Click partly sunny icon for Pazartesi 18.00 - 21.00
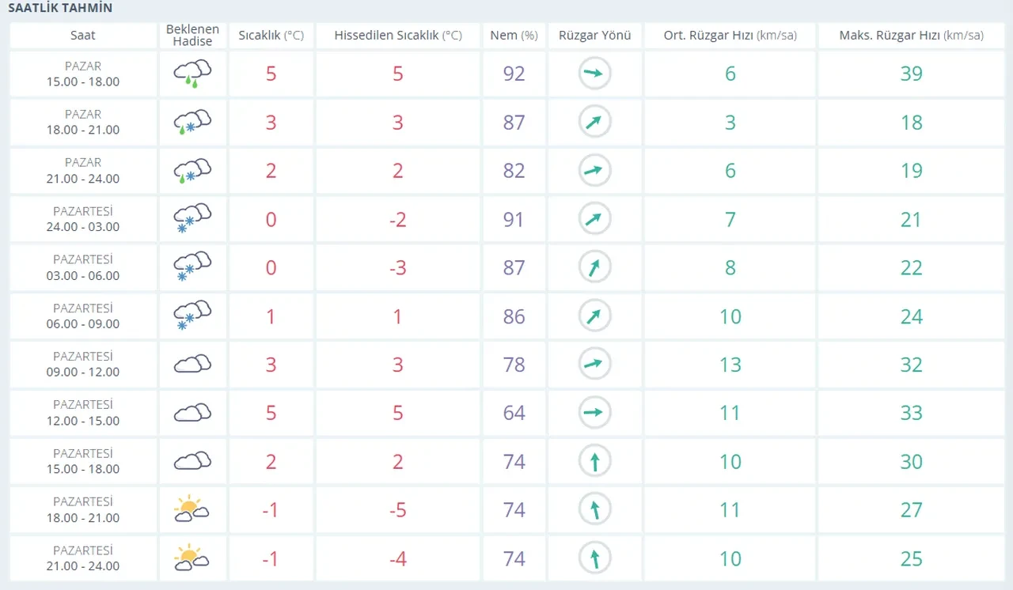 192,509
